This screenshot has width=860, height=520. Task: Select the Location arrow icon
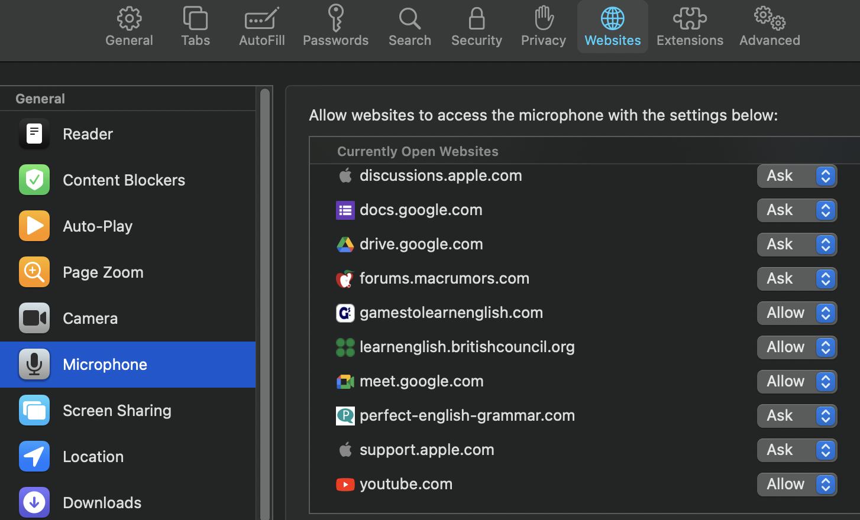click(x=34, y=456)
